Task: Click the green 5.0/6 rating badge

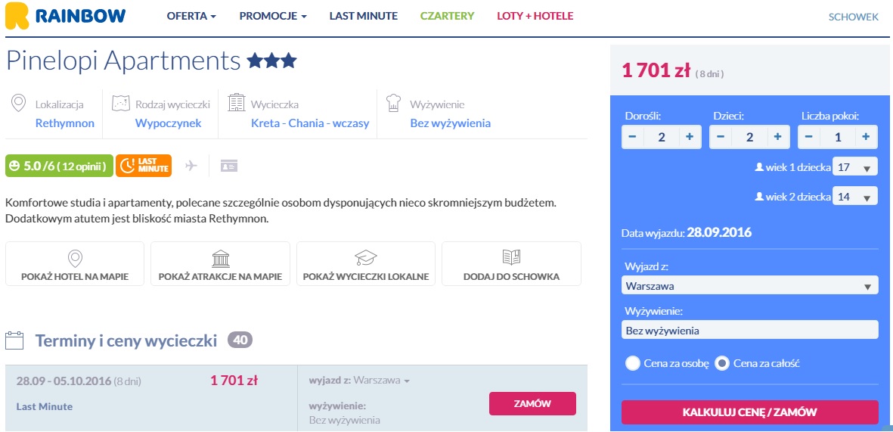Action: point(59,166)
